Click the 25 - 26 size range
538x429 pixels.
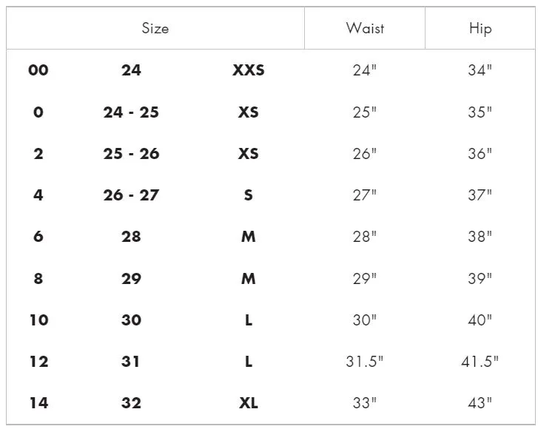click(131, 154)
